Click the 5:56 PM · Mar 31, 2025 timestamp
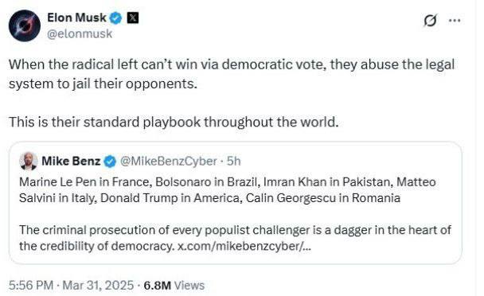This screenshot has width=484, height=296. tap(72, 285)
